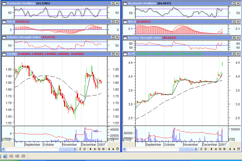The width and height of the screenshot is (242, 161).
Task: Maximize the right MACD pane
Action: (x=234, y=22)
